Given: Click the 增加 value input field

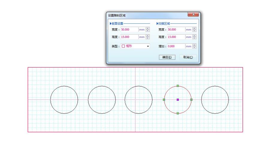Looking at the screenshot, I should click(176, 46).
